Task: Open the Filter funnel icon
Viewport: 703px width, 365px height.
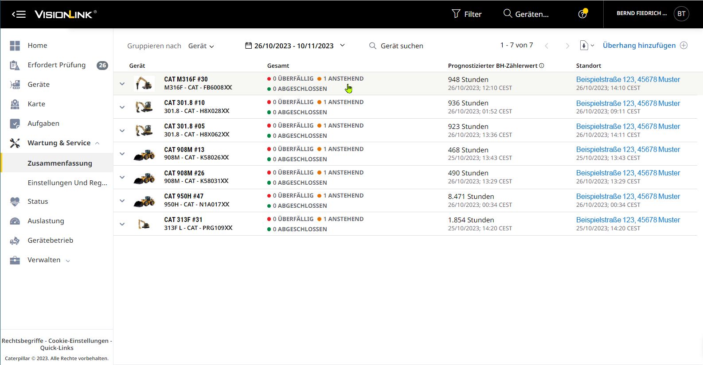Action: coord(456,14)
